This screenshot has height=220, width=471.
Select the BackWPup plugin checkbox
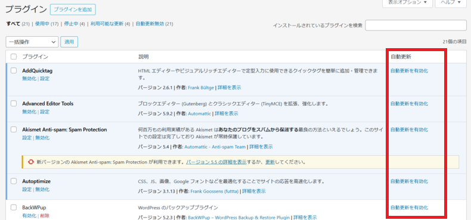[x=14, y=208]
